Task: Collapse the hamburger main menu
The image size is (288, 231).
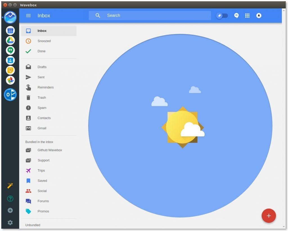Action: 28,16
